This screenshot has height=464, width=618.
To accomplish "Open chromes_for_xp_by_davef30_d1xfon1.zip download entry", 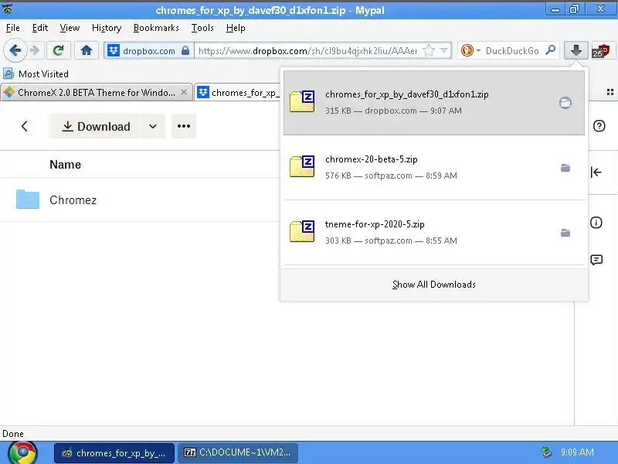I will coord(434,103).
